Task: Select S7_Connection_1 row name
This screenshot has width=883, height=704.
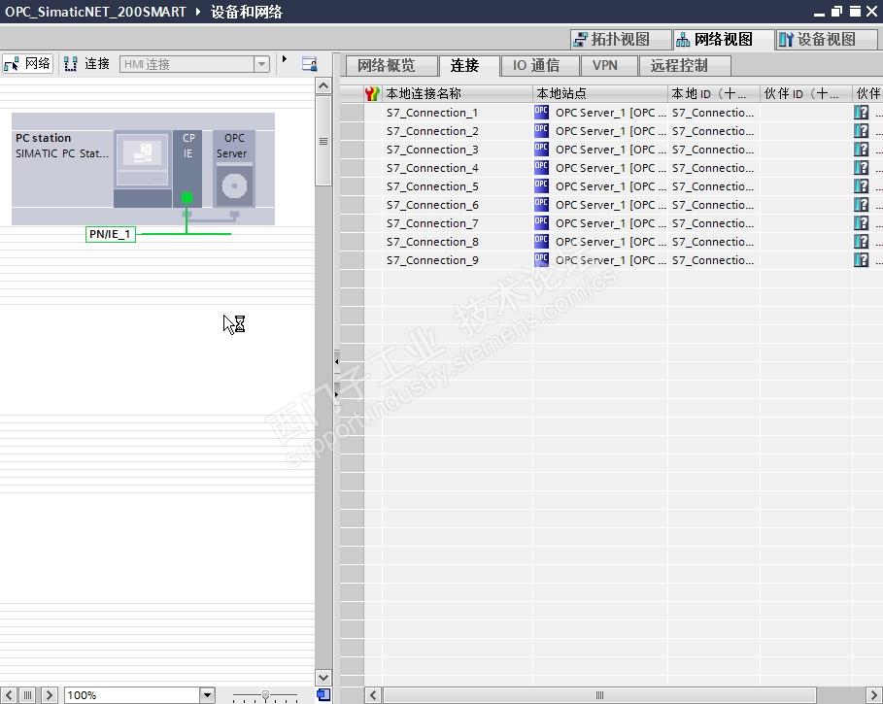Action: [x=432, y=113]
